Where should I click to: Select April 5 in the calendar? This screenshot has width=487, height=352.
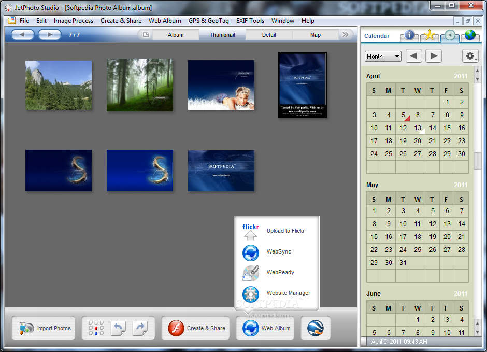[x=403, y=115]
